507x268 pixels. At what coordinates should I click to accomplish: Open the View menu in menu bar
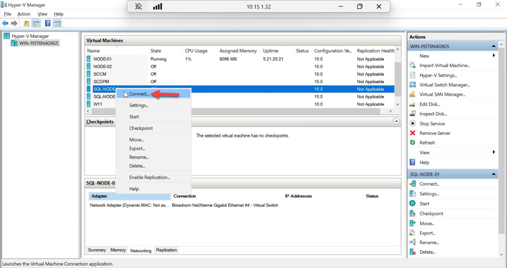tap(43, 14)
